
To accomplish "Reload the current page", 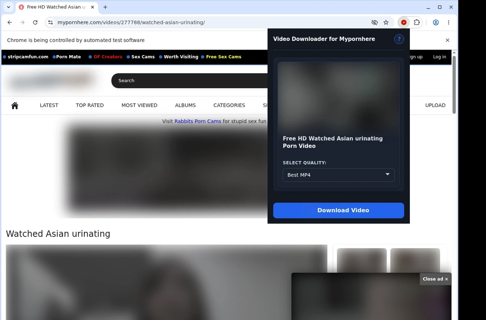I will click(x=35, y=22).
